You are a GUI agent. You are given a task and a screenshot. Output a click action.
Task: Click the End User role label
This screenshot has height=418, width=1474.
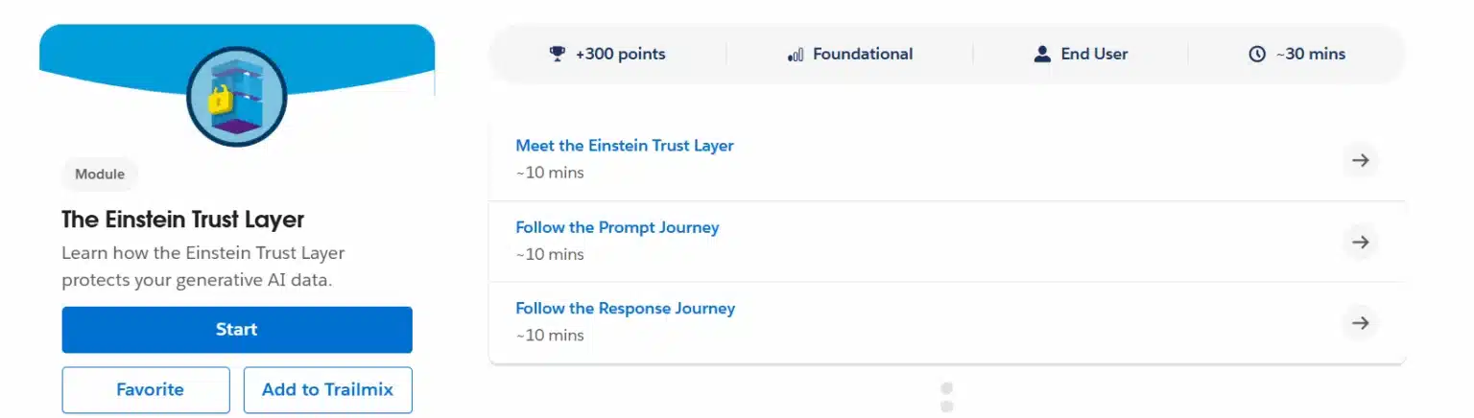point(1094,54)
